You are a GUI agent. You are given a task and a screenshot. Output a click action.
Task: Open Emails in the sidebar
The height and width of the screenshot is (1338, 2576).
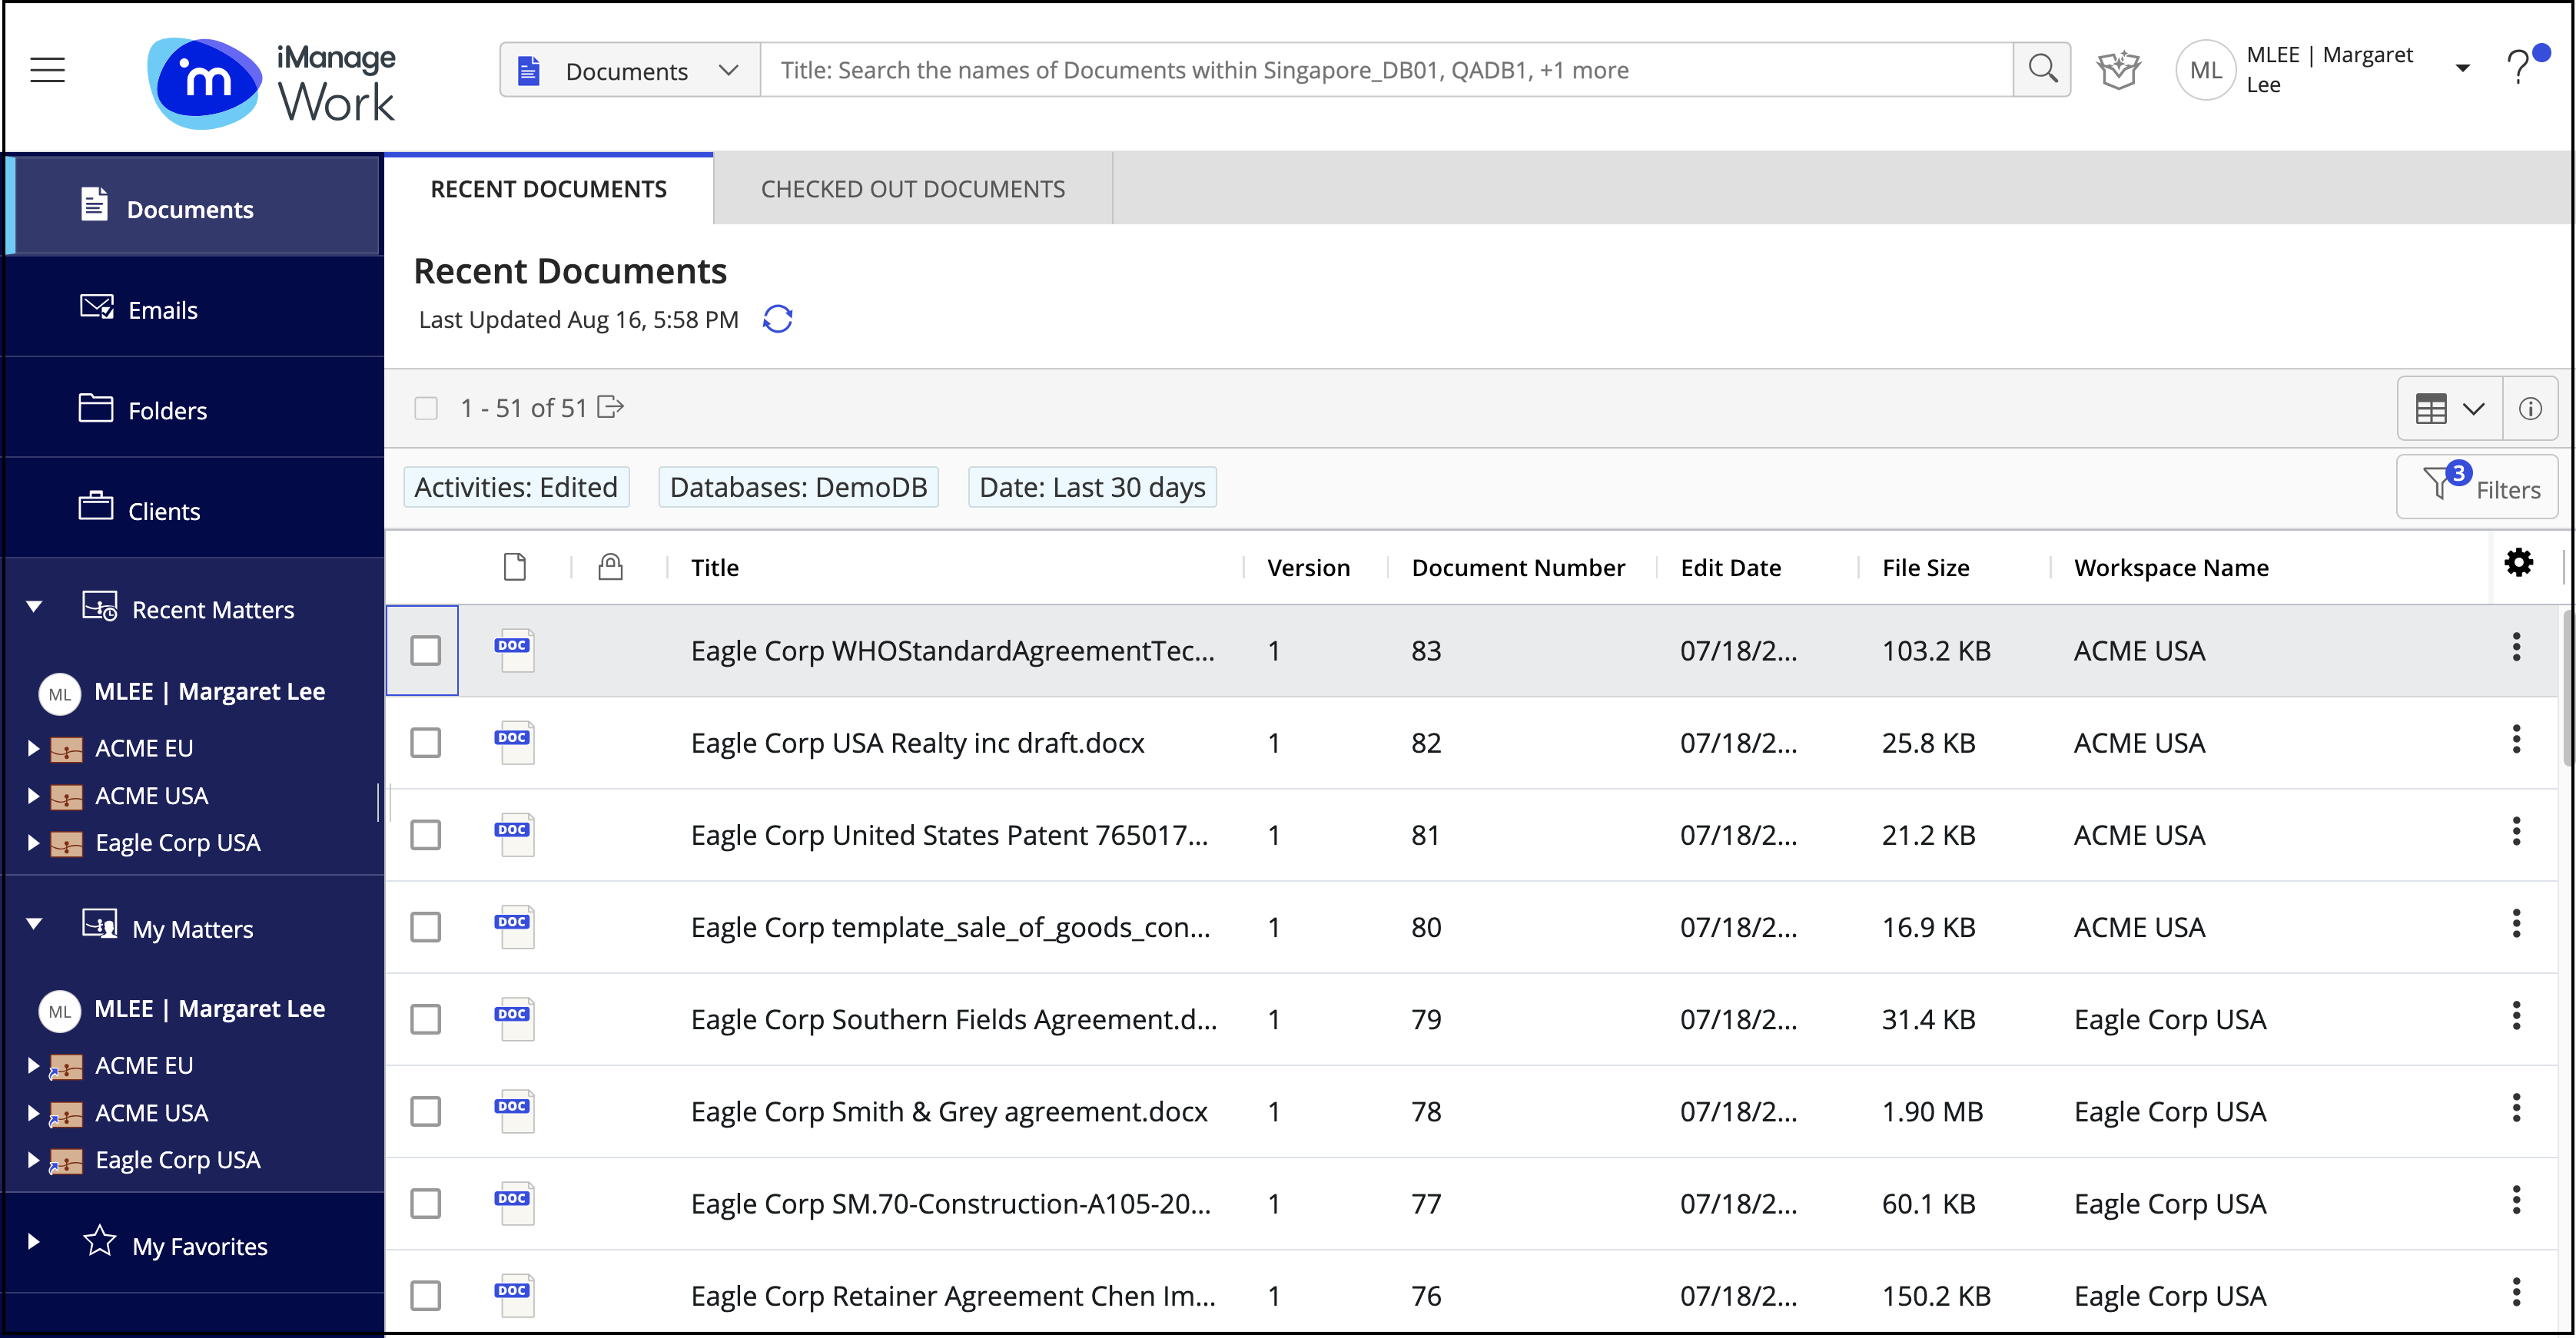tap(162, 310)
